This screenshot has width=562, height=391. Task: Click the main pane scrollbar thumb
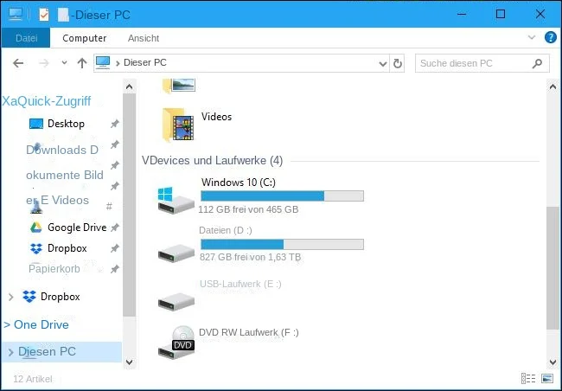coord(552,267)
